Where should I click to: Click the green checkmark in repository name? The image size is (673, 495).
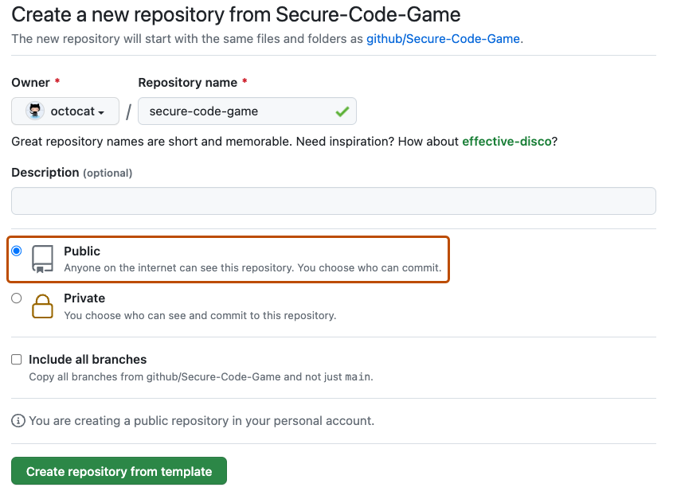[x=342, y=112]
